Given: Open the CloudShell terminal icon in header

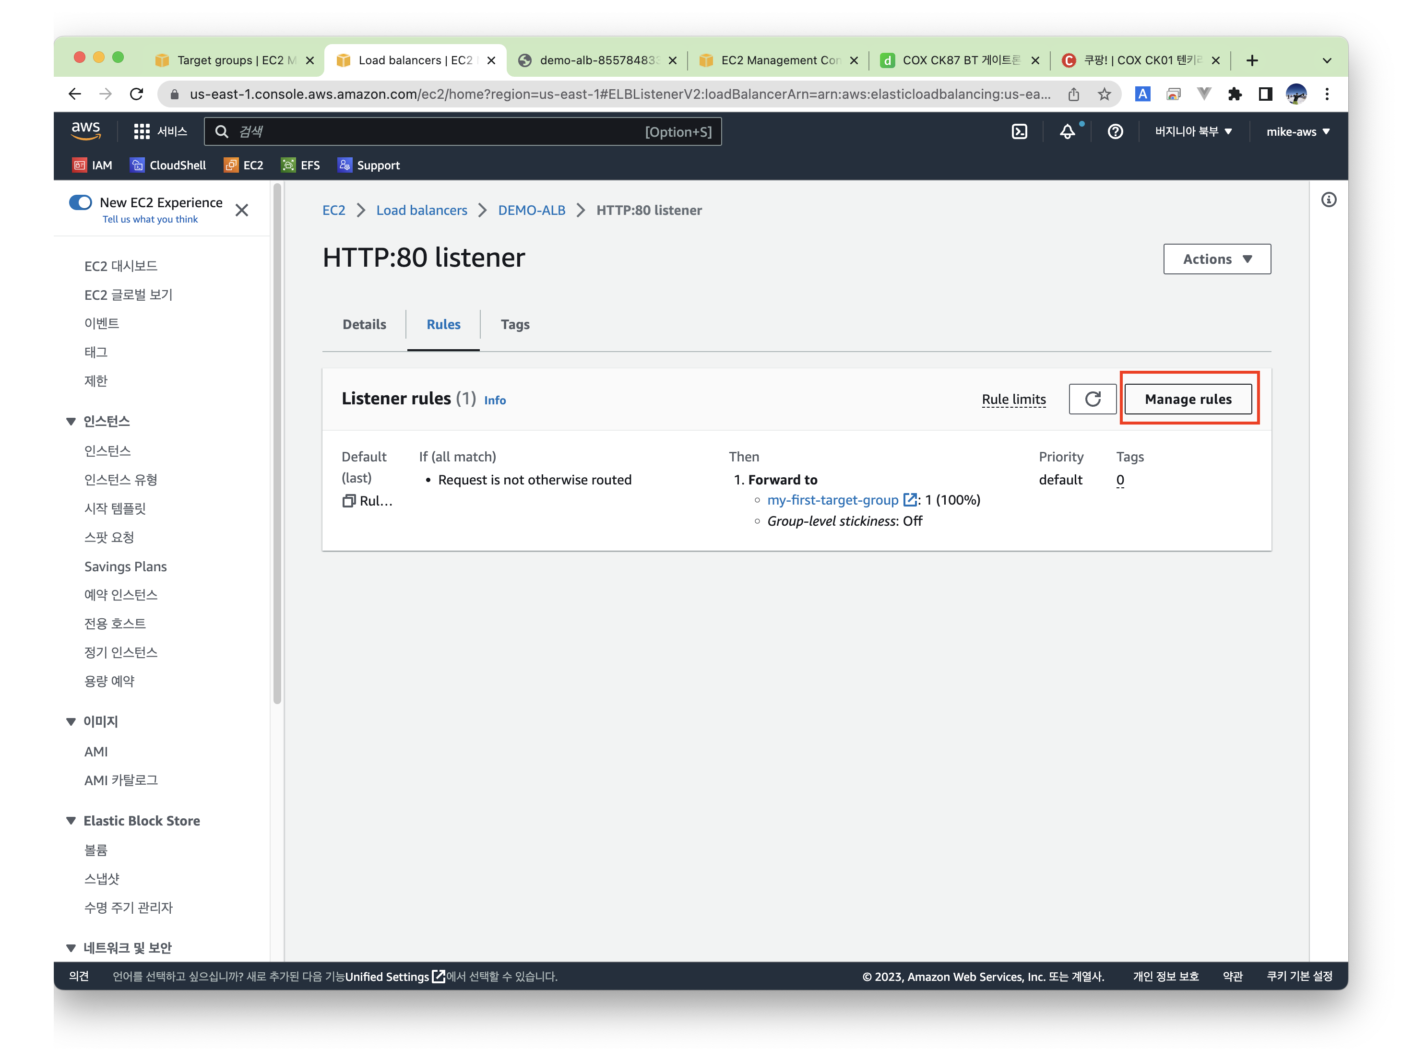Looking at the screenshot, I should 1019,132.
